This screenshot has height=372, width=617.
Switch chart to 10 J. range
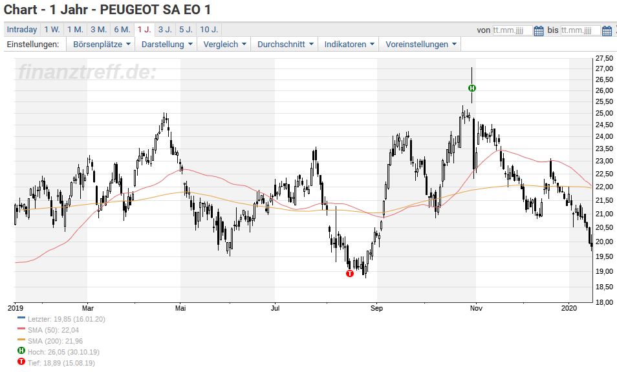click(209, 30)
